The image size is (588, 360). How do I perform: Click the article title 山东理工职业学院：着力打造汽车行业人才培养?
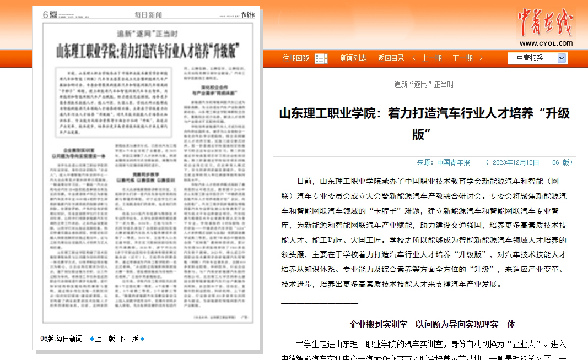(424, 124)
